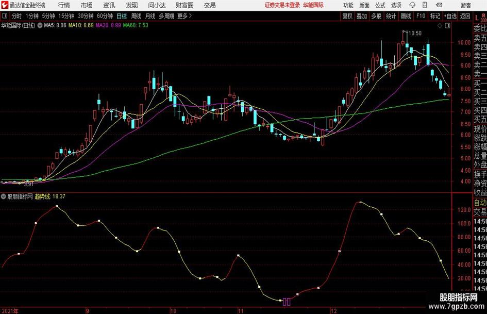Click the 10.00 price axis label

pos(464,43)
